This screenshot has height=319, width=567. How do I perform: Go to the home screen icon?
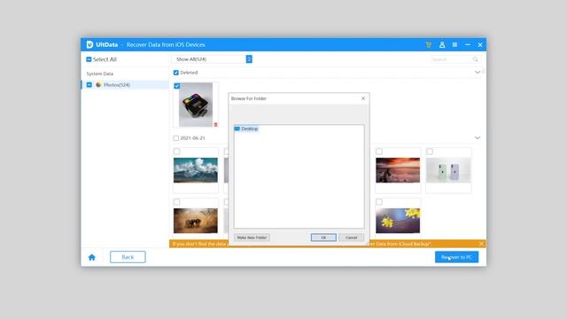[x=92, y=257]
